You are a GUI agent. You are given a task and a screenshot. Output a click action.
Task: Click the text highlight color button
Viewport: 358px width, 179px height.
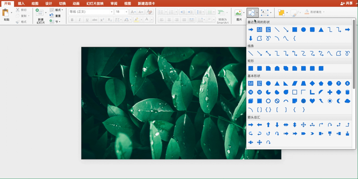tap(136, 20)
